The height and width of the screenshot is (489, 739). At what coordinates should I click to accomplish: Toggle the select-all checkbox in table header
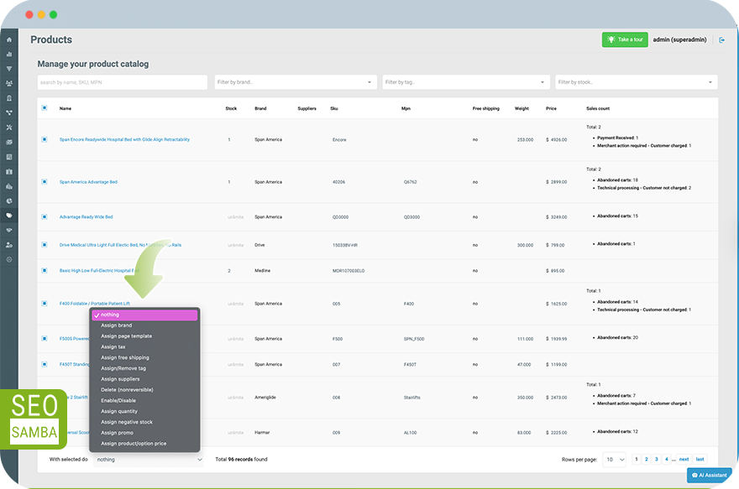pos(45,107)
